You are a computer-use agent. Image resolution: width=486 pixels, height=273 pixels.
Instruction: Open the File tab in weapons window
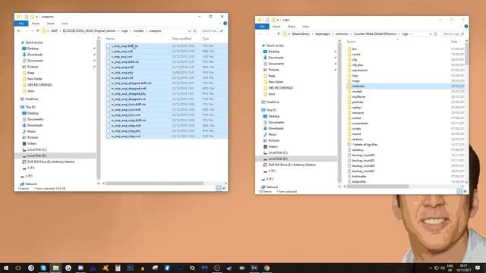click(21, 24)
